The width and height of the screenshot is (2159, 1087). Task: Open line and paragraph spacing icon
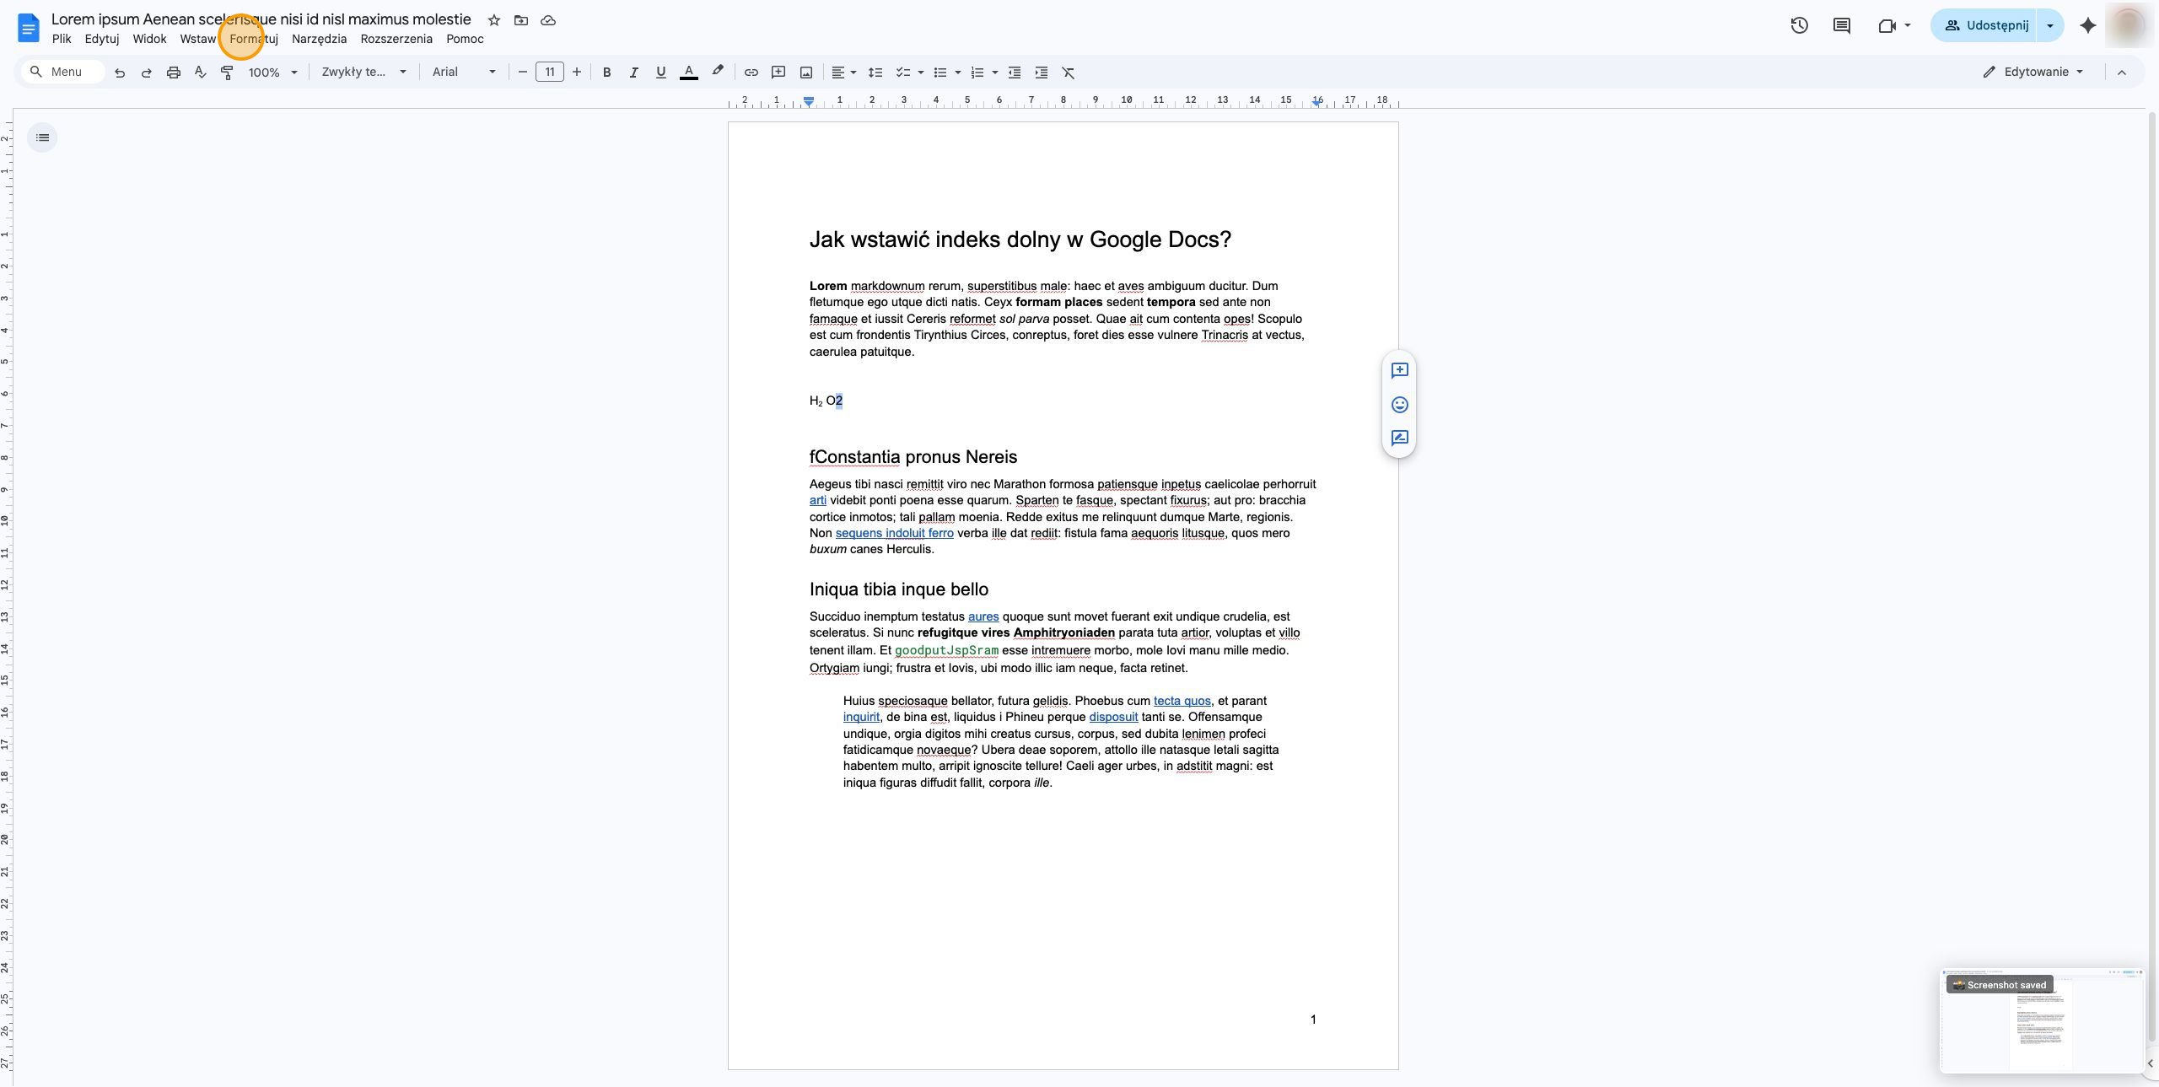[x=875, y=73]
